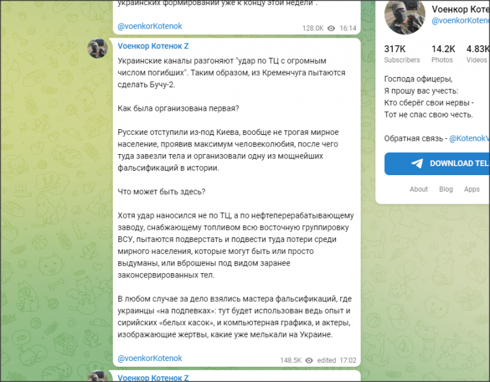Open Воeнкор Котенок Z title of main post
Viewport: 490px width, 382px height.
[153, 46]
